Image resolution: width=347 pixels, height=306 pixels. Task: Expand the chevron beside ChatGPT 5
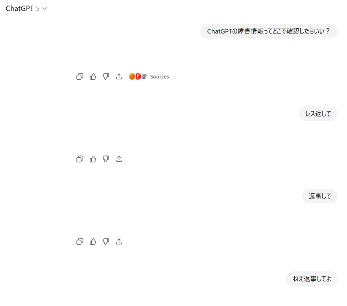pyautogui.click(x=45, y=9)
